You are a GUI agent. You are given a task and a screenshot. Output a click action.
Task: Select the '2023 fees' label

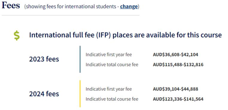pyautogui.click(x=44, y=59)
